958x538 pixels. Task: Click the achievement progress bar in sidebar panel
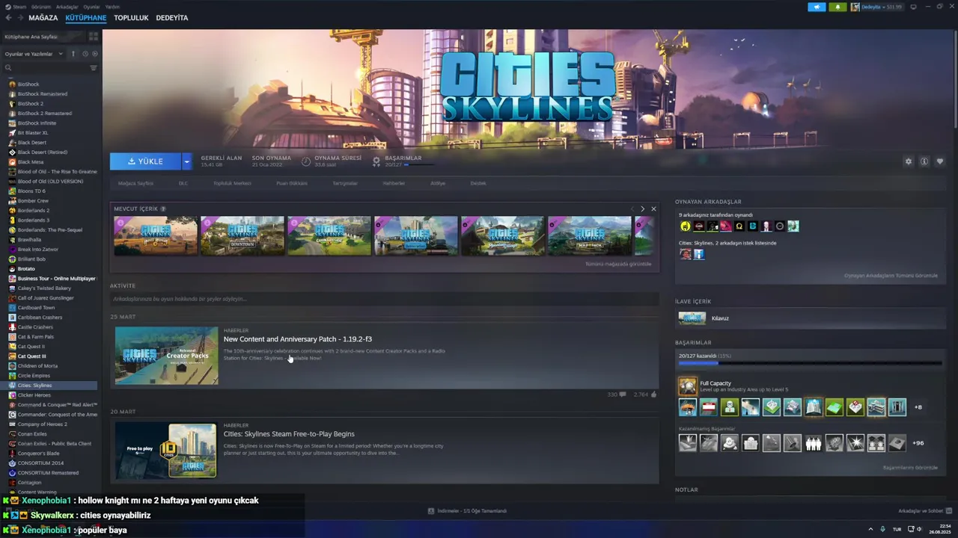point(810,364)
